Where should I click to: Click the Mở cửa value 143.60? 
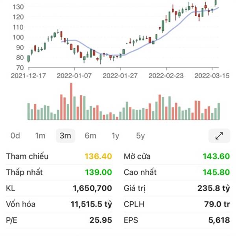[x=216, y=156]
